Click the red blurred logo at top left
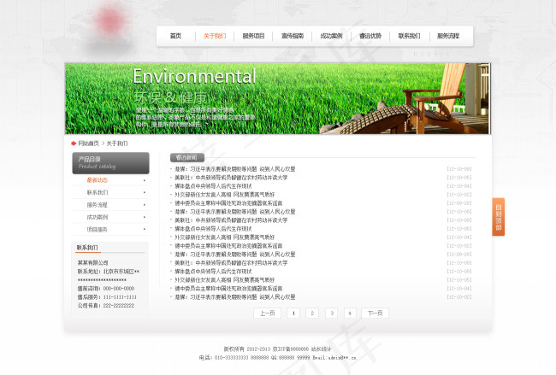 [x=109, y=21]
